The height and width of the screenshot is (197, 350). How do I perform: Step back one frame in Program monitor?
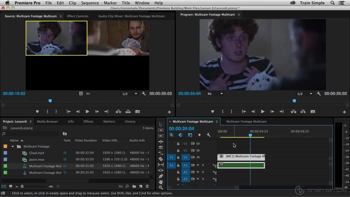coord(253,112)
